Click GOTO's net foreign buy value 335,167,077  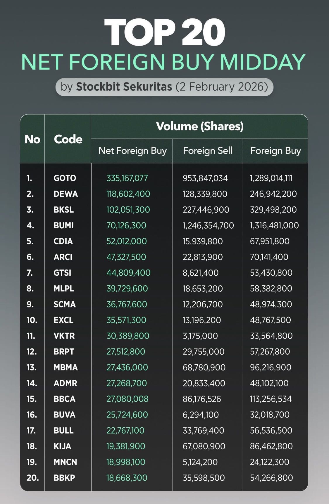click(127, 178)
